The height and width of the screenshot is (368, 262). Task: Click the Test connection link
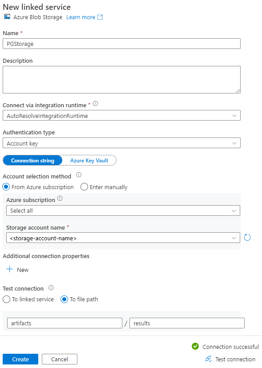(234, 359)
